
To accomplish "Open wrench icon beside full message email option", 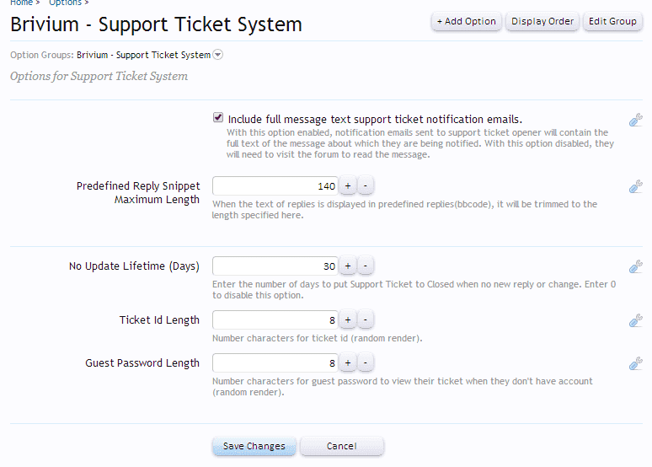I will pos(636,120).
